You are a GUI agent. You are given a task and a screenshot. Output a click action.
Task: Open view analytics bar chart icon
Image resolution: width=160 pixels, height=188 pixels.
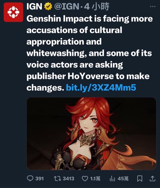[x=112, y=179]
